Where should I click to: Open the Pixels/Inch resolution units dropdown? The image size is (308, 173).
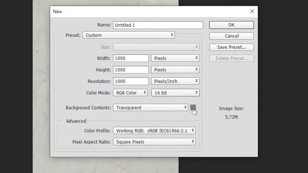tap(175, 81)
